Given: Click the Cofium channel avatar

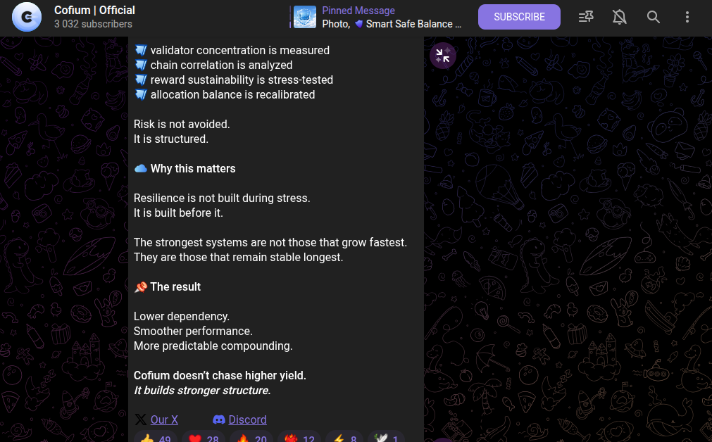Looking at the screenshot, I should [27, 17].
